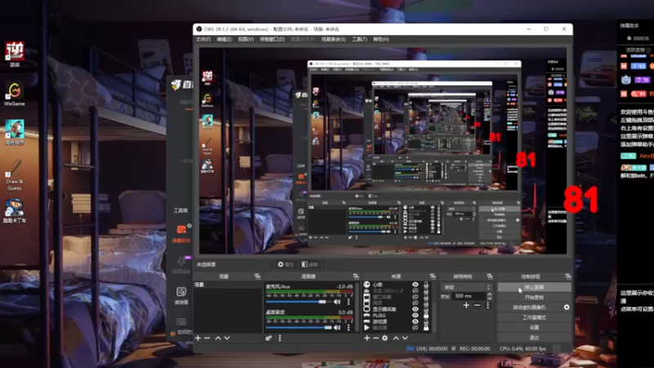Click 退出 button in controls
The width and height of the screenshot is (654, 368).
tap(534, 337)
